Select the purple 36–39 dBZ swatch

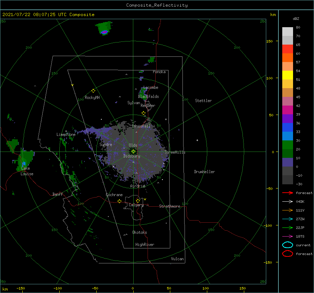click(x=287, y=119)
